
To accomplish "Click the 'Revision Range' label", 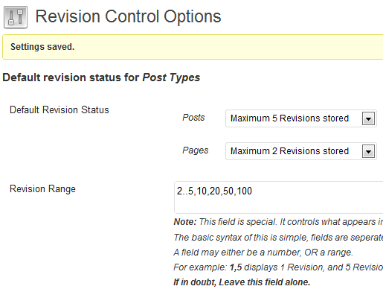I will click(42, 189).
